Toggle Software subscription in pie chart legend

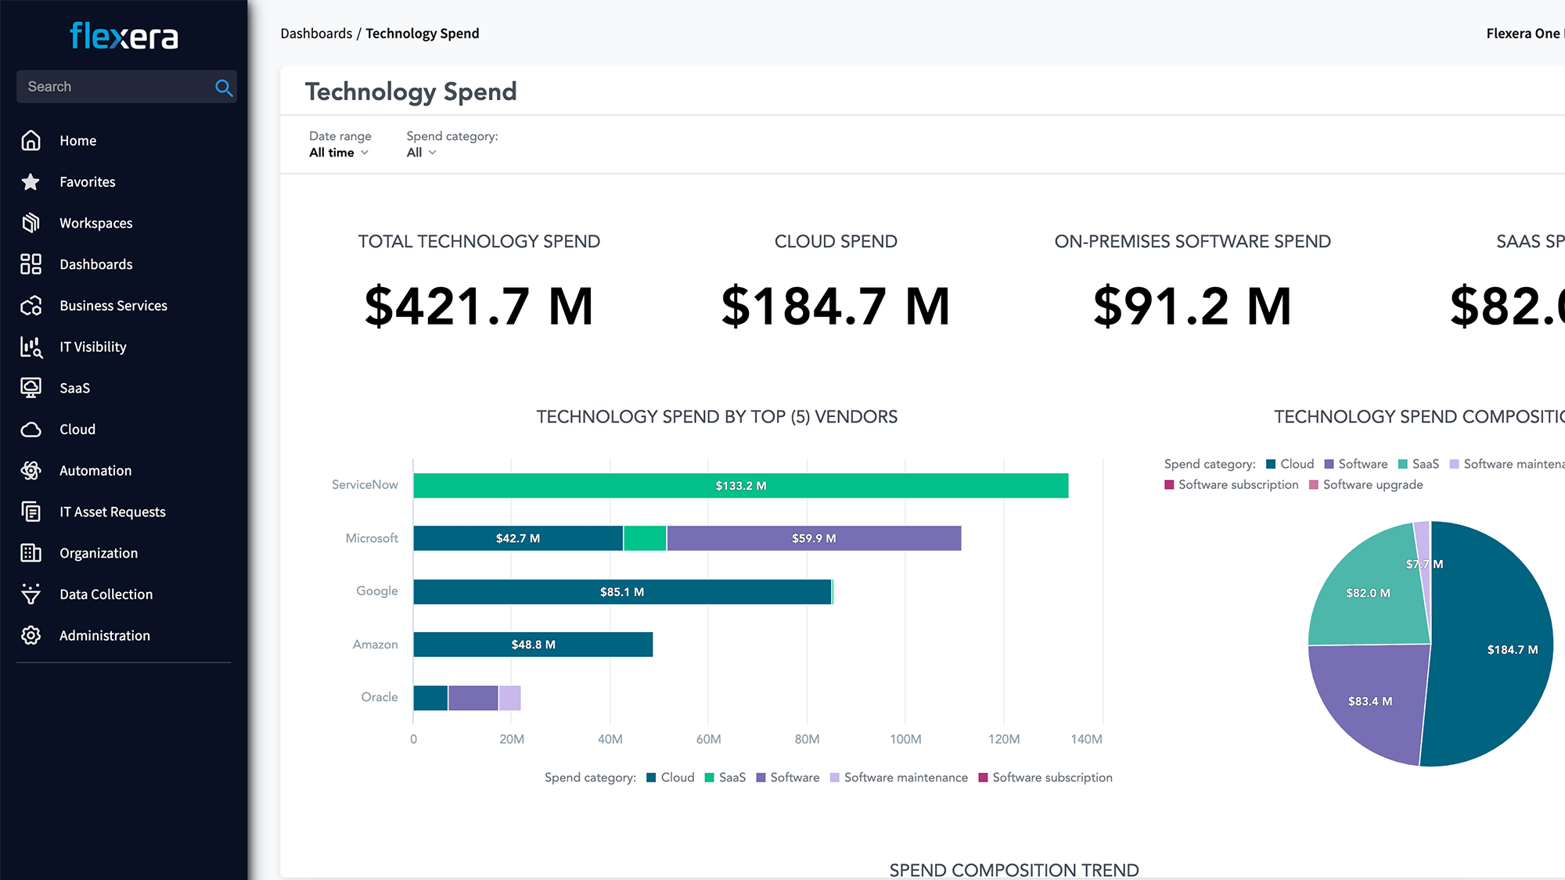point(1231,485)
